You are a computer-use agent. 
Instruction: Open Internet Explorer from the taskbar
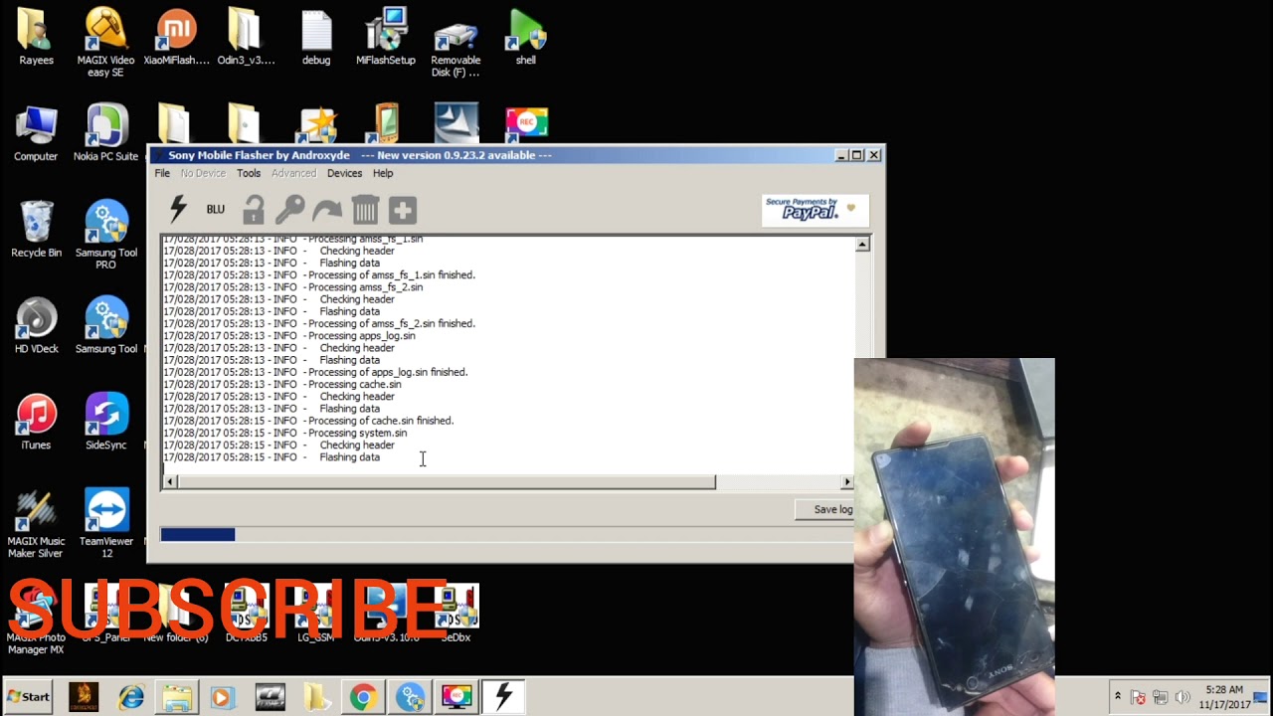[x=130, y=697]
